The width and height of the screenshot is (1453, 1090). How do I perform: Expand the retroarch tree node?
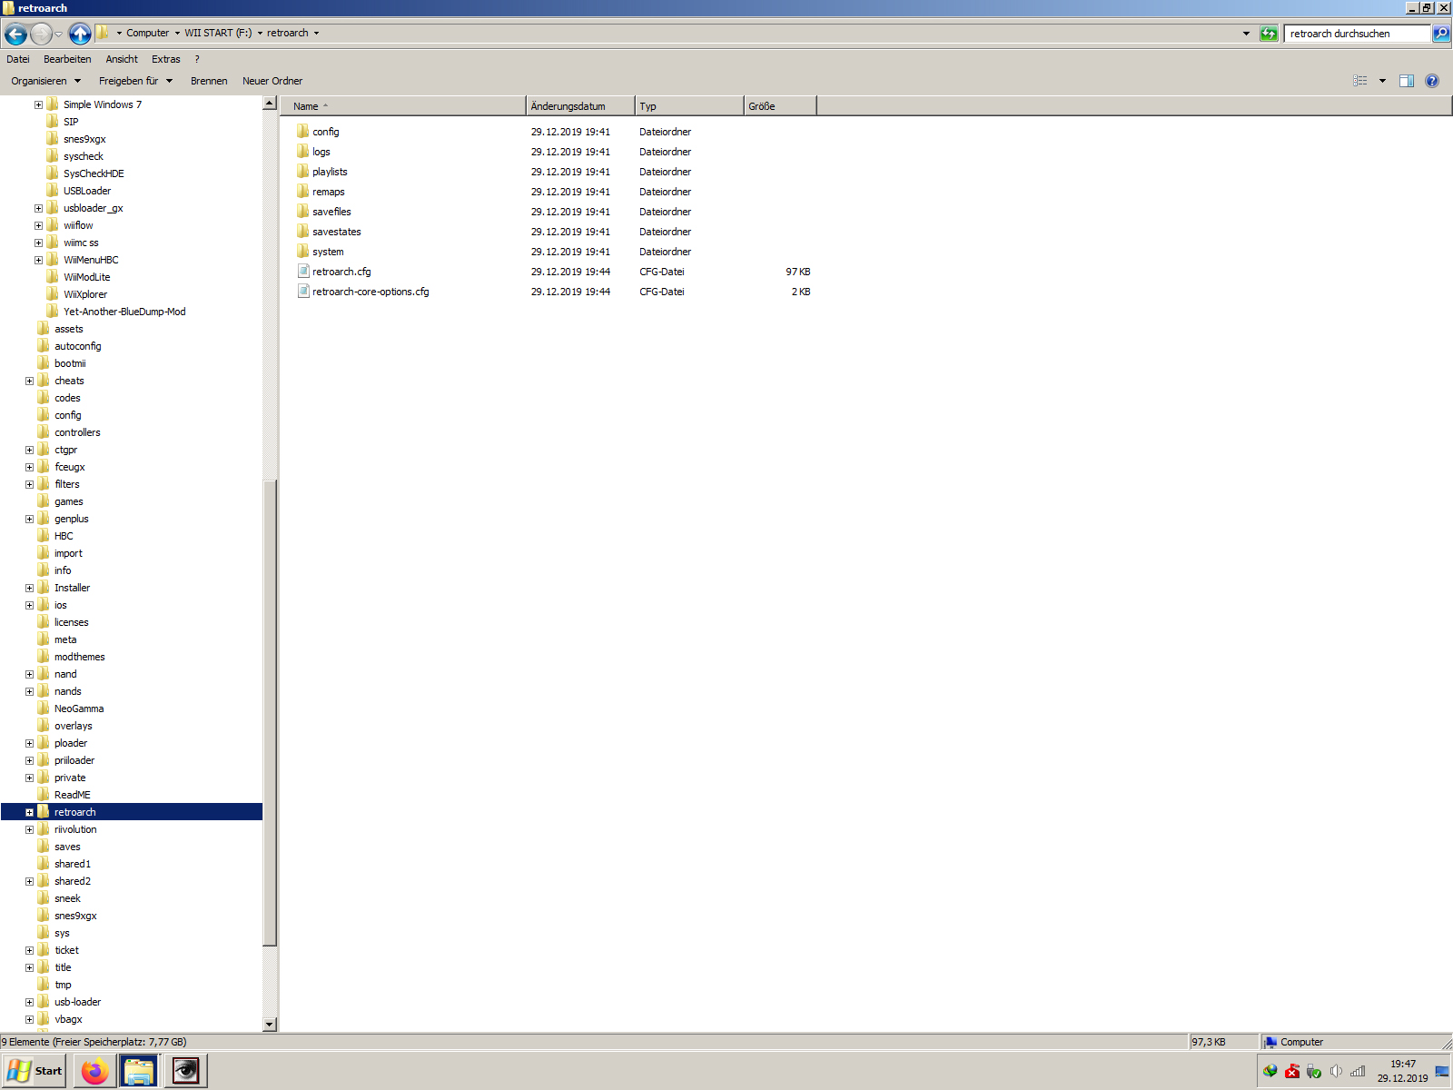click(29, 812)
